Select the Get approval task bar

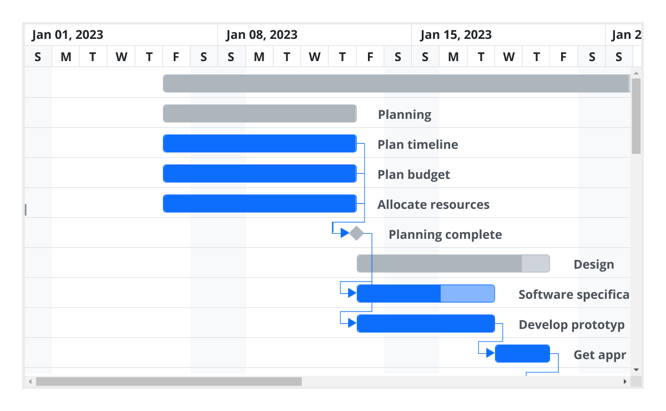tap(522, 353)
